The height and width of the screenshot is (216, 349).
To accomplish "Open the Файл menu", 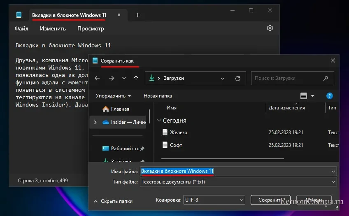I will click(x=21, y=28).
